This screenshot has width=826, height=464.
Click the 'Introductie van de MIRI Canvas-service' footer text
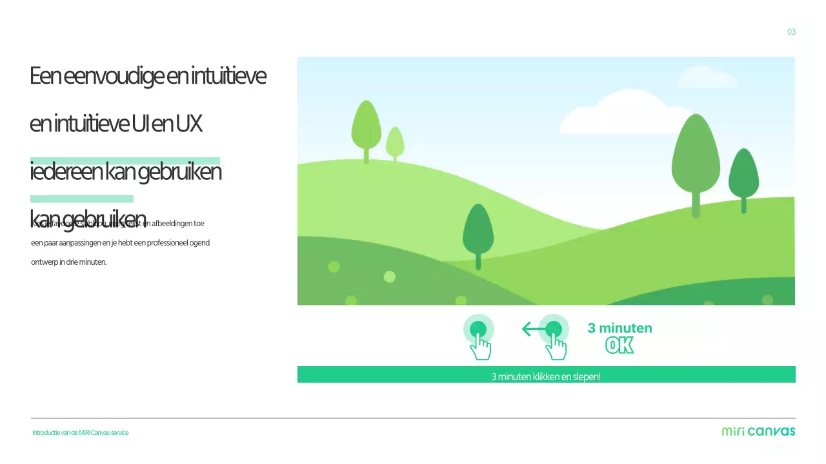tap(81, 432)
